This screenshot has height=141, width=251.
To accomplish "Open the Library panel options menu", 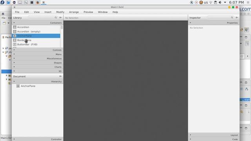I will 60,17.
